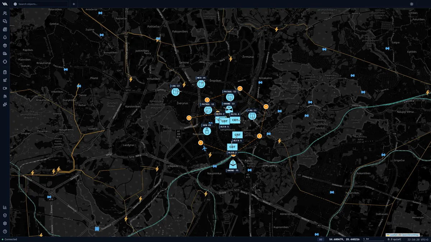The width and height of the screenshot is (431, 242).
Task: Open the news feed sidebar icon
Action: pyautogui.click(x=5, y=29)
